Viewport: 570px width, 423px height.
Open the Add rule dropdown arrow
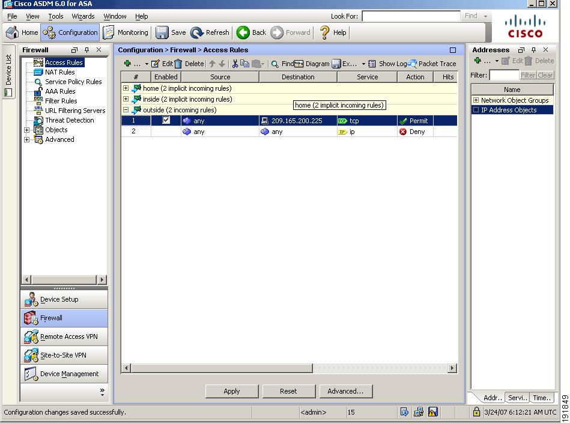[x=147, y=64]
